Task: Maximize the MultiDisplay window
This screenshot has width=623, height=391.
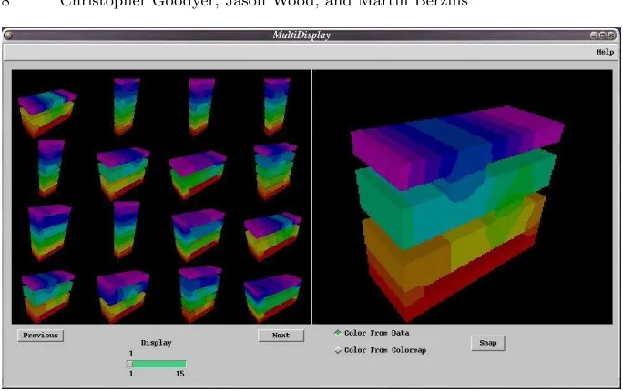Action: 603,35
